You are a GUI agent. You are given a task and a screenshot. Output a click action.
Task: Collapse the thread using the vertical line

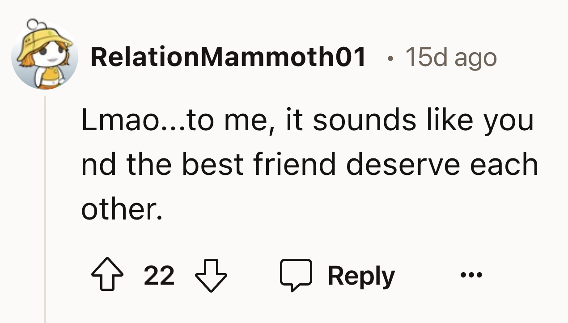point(45,210)
